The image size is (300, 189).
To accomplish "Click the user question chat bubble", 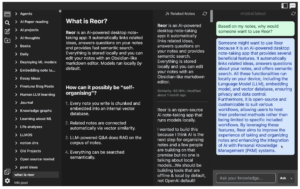I will click(x=255, y=29).
